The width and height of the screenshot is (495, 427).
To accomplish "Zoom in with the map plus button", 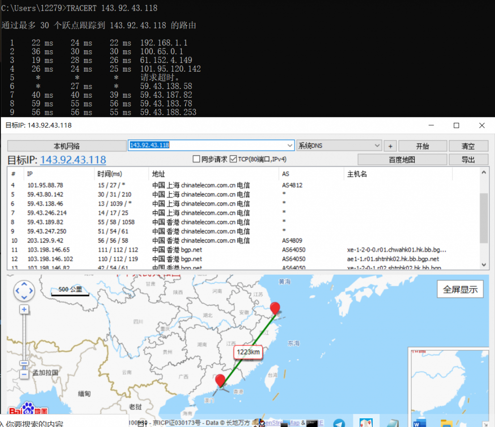I will click(x=24, y=309).
